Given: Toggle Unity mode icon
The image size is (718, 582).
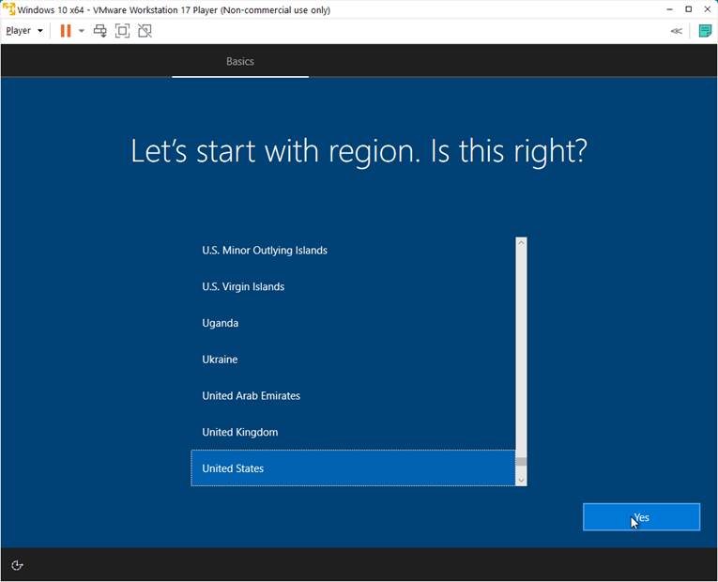Looking at the screenshot, I should (145, 31).
